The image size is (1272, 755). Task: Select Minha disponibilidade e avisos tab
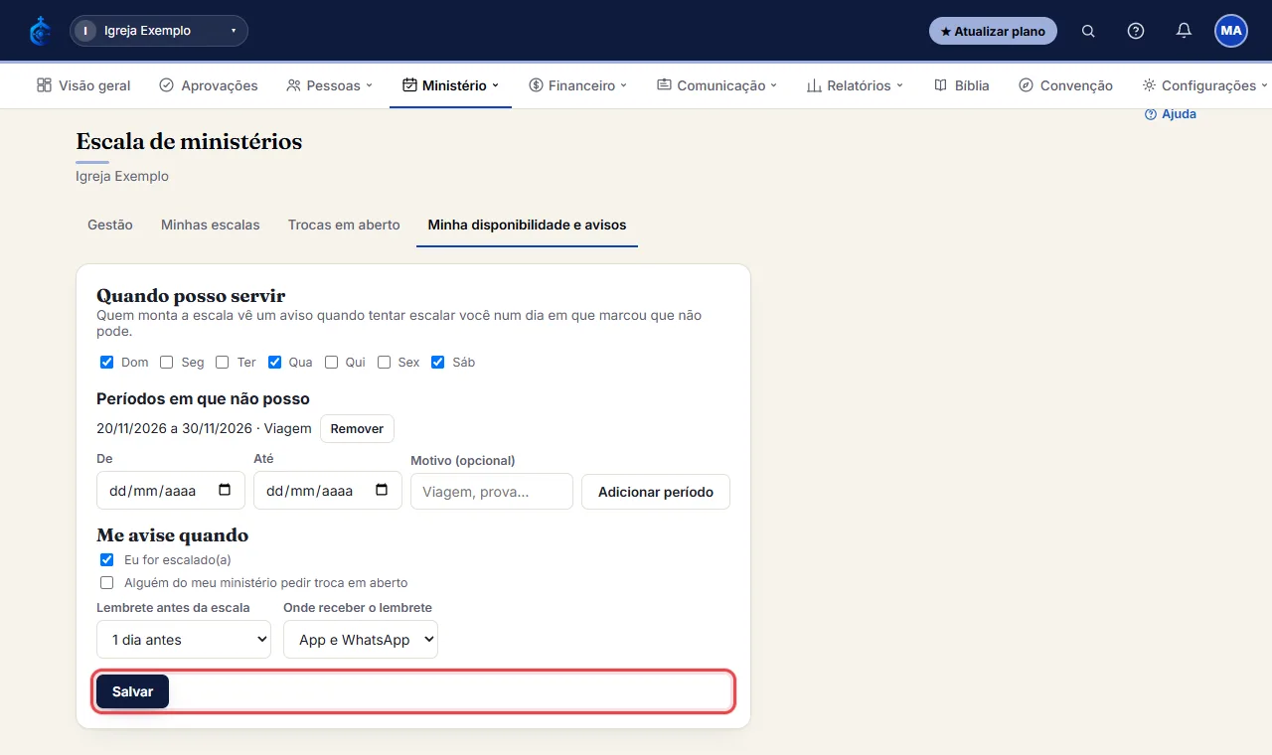(x=527, y=225)
